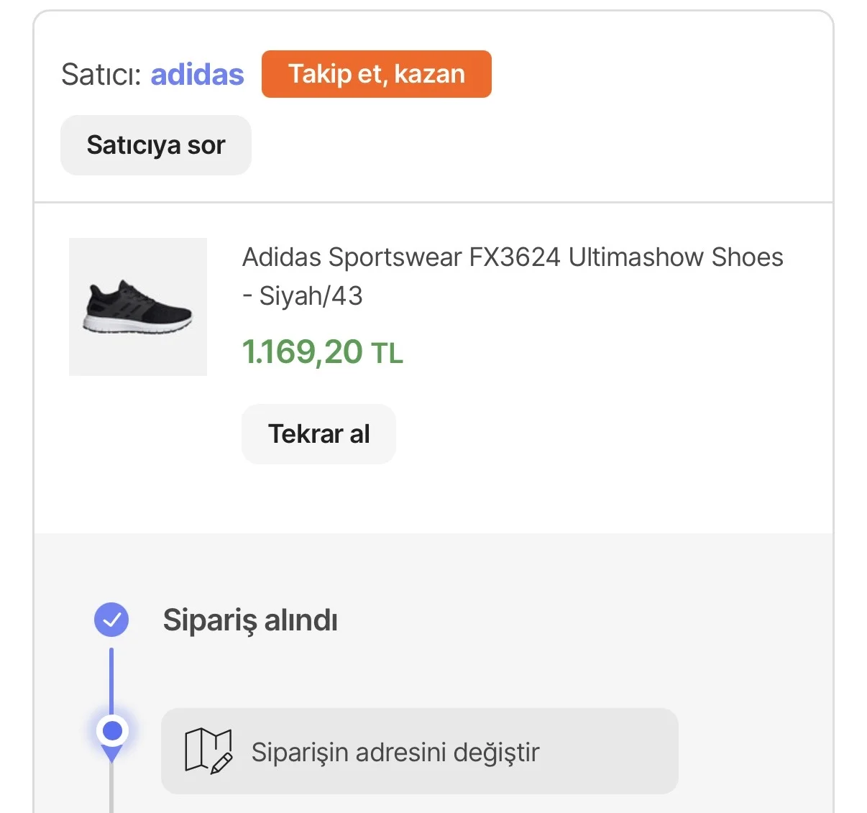Image resolution: width=867 pixels, height=813 pixels.
Task: Open the adidas seller link
Action: (x=197, y=75)
